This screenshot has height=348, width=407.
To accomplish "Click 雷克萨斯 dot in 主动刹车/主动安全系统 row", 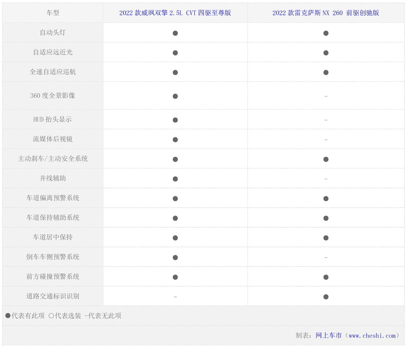I will click(x=326, y=159).
